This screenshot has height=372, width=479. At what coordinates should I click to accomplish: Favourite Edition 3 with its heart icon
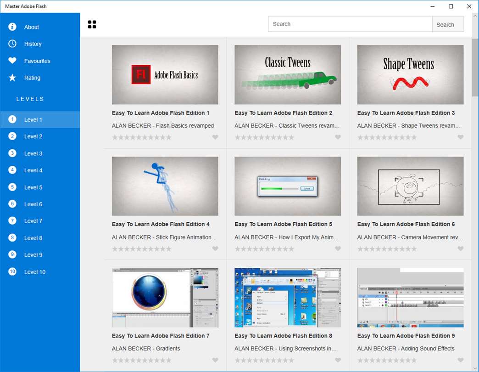pos(461,137)
